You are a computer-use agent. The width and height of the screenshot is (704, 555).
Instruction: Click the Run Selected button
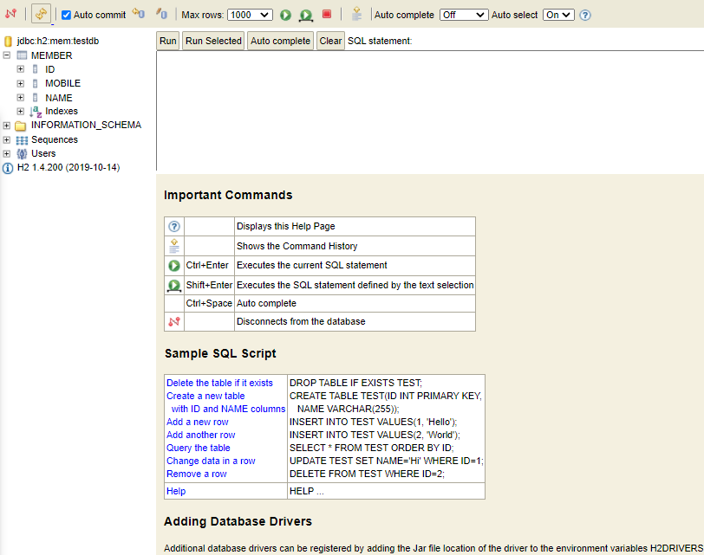point(213,41)
